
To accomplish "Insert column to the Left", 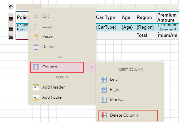I will 130,79.
